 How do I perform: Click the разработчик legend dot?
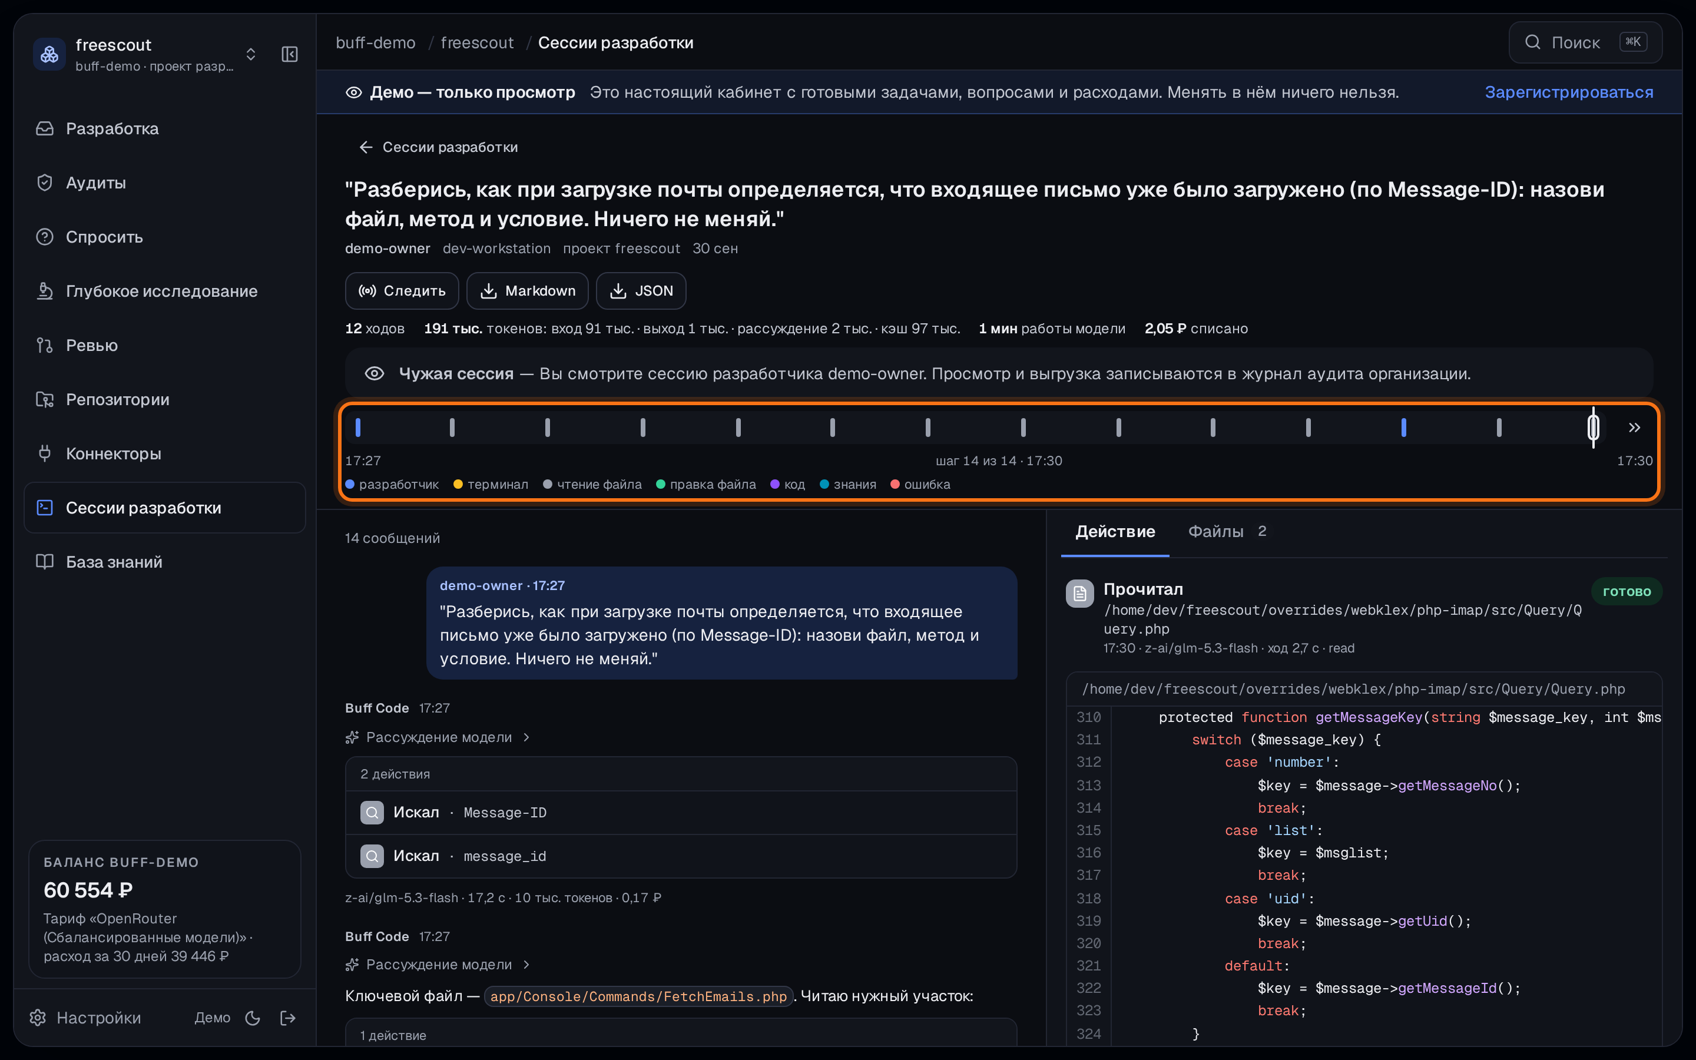350,485
